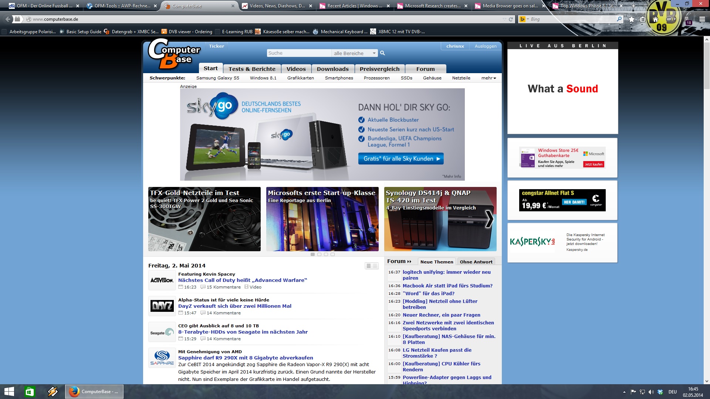Open the bookmarks list icon
The image size is (710, 399).
[x=643, y=19]
